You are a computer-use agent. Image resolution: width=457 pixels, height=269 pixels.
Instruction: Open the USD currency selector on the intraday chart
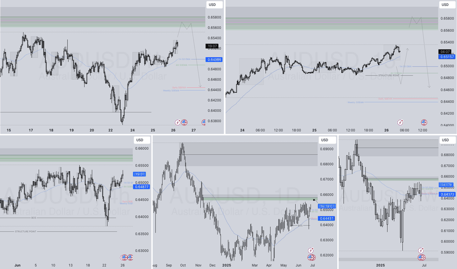447,5
